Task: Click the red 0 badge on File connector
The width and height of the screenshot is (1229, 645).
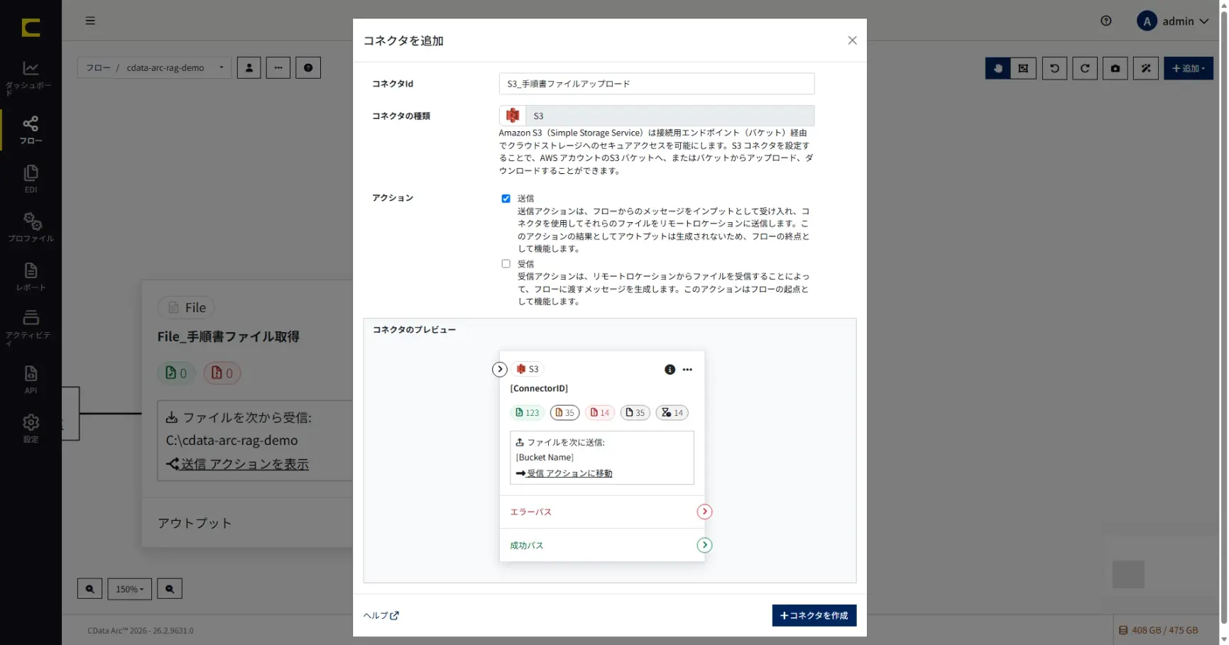Action: click(x=222, y=373)
